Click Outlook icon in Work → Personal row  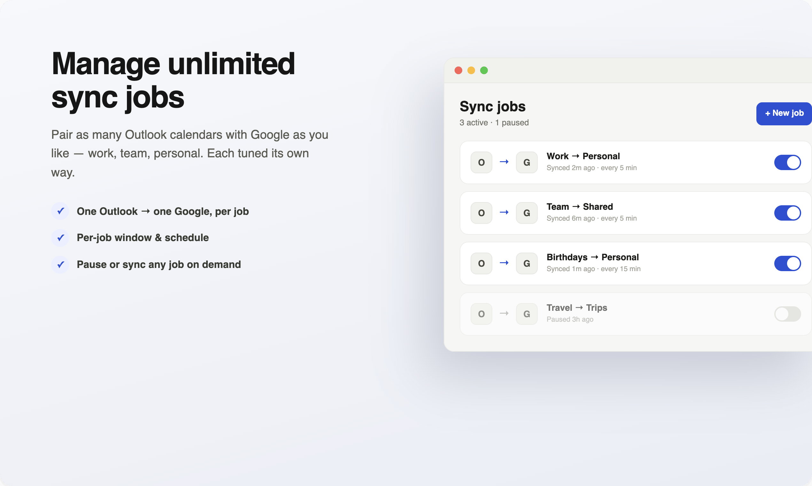point(481,162)
